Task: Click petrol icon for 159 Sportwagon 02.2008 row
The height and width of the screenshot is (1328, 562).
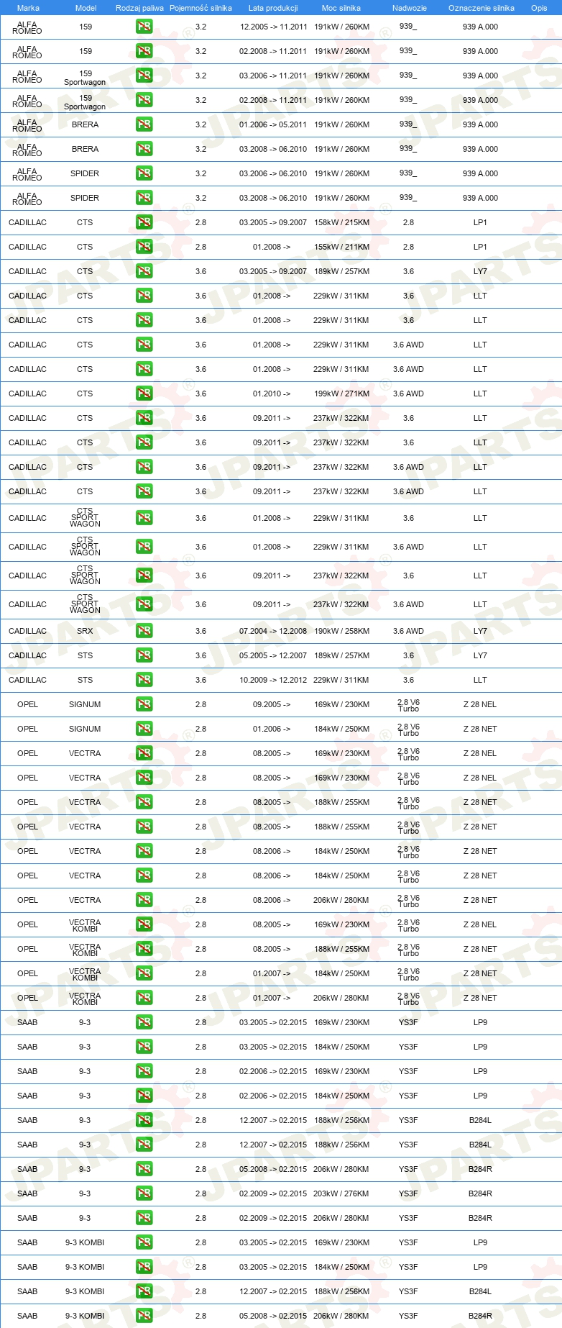Action: 144,100
